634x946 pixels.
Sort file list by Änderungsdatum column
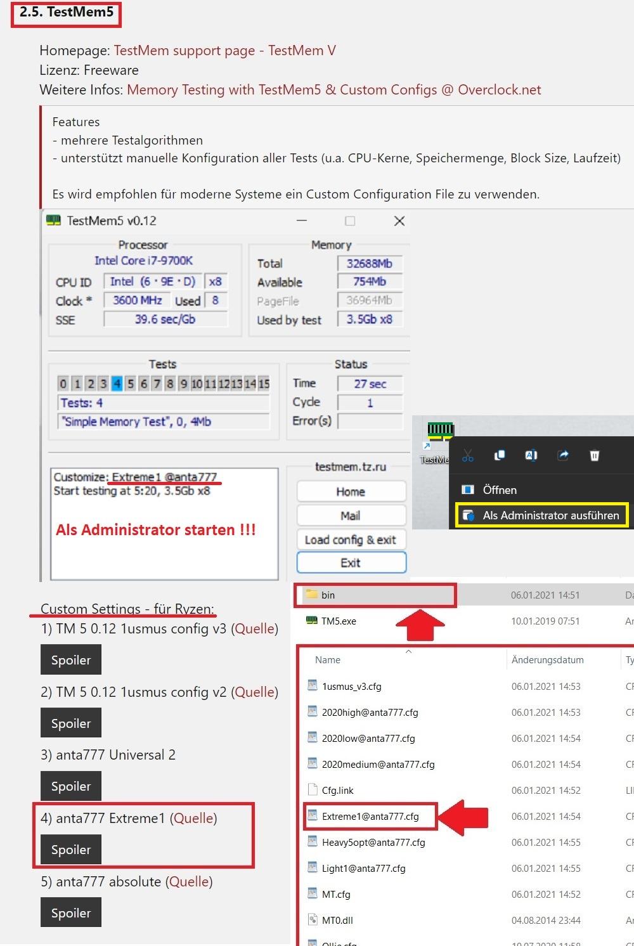[x=548, y=660]
